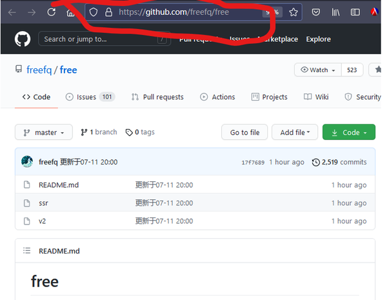Click the file icon beside README.md row

pos(26,185)
